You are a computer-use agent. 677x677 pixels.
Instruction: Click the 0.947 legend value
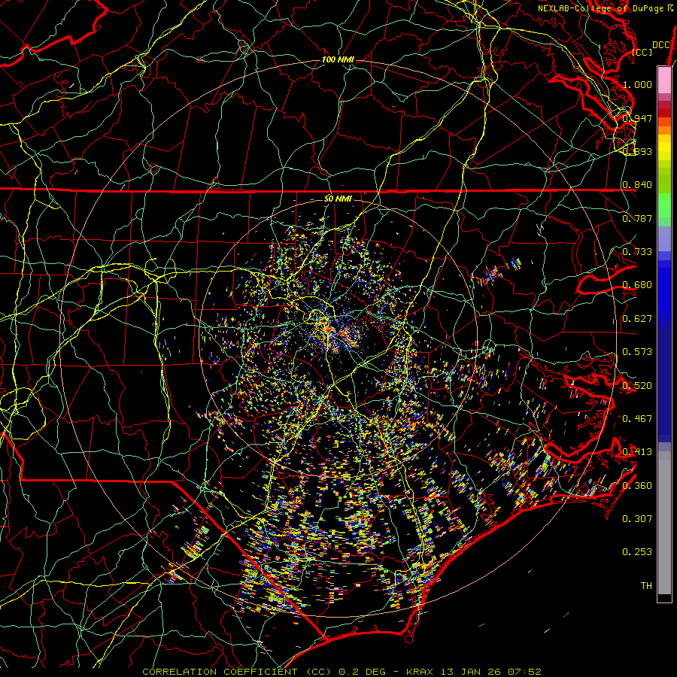(x=637, y=118)
